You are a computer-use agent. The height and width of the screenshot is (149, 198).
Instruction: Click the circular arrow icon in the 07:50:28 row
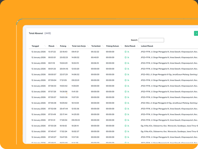126,126
